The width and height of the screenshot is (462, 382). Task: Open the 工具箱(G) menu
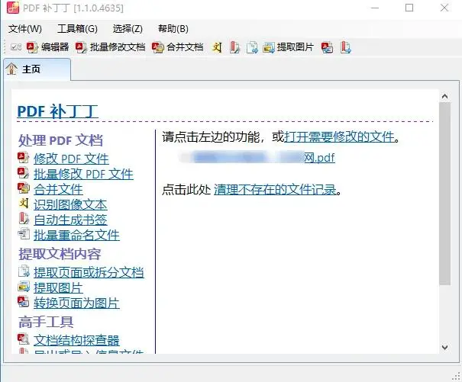pos(77,29)
